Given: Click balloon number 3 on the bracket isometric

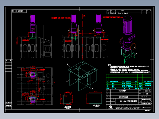Looking at the screenshot, I should pos(92,88).
